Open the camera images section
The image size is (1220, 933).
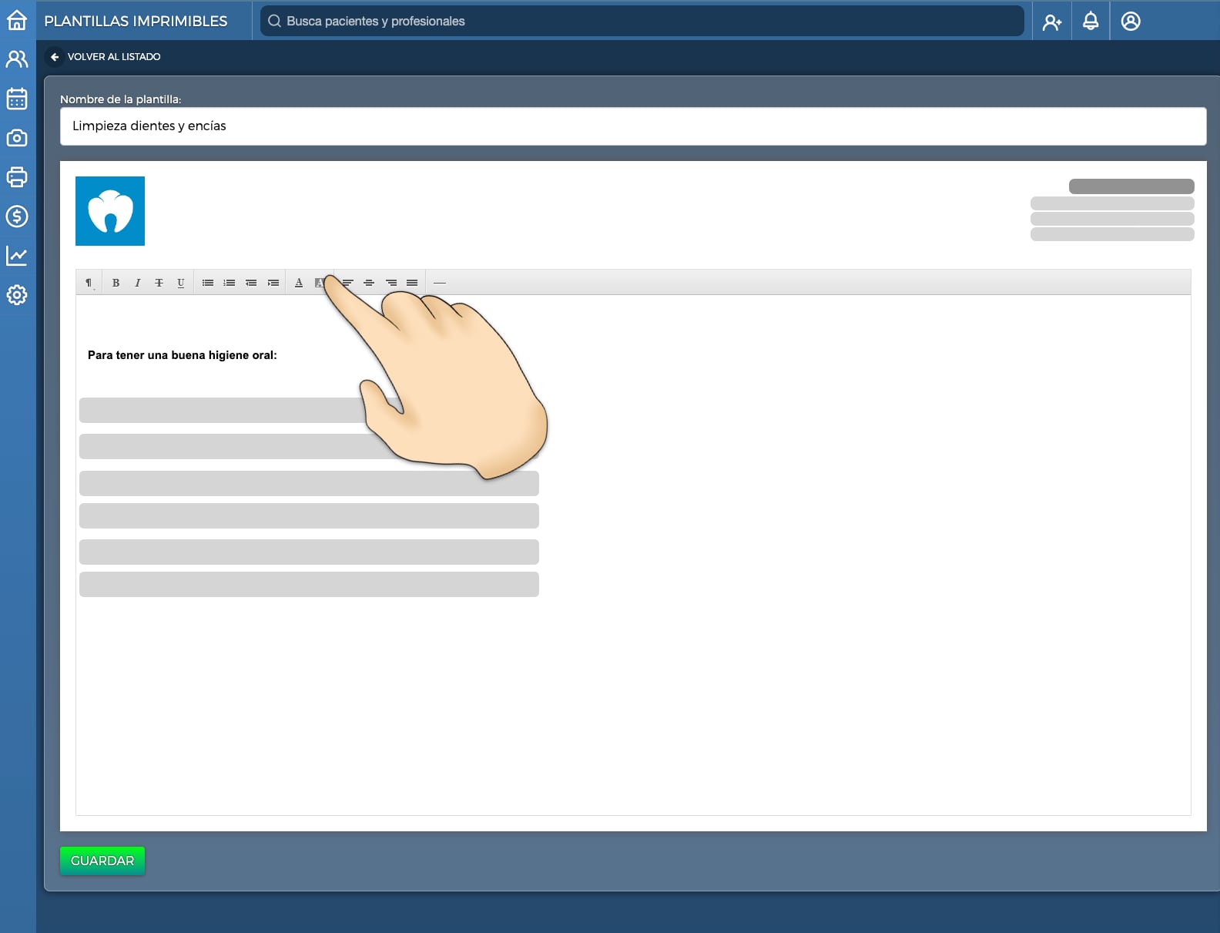(x=17, y=138)
